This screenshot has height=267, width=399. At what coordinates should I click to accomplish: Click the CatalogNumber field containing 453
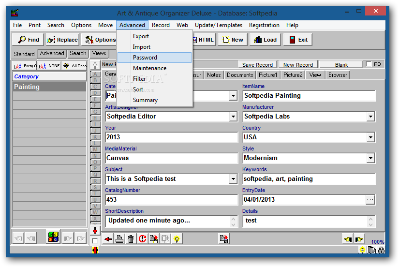pos(172,200)
